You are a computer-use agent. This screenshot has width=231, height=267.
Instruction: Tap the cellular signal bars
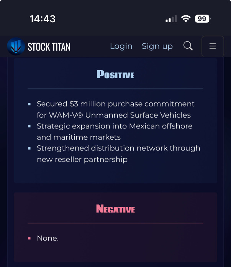pyautogui.click(x=171, y=19)
